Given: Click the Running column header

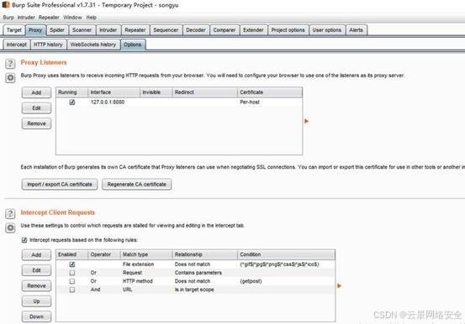Looking at the screenshot, I should 72,92.
